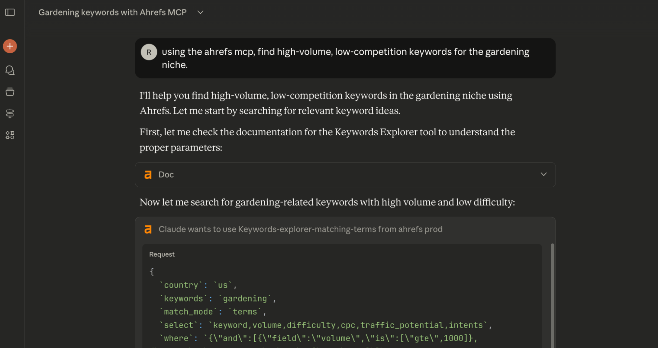Open the conversation title dropdown chevron
Image resolution: width=658 pixels, height=348 pixels.
200,13
